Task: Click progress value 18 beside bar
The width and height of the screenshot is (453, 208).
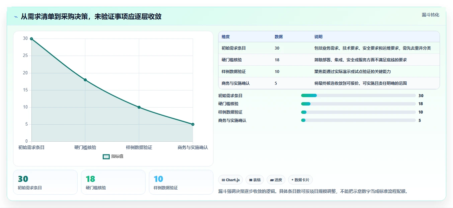Action: (421, 104)
